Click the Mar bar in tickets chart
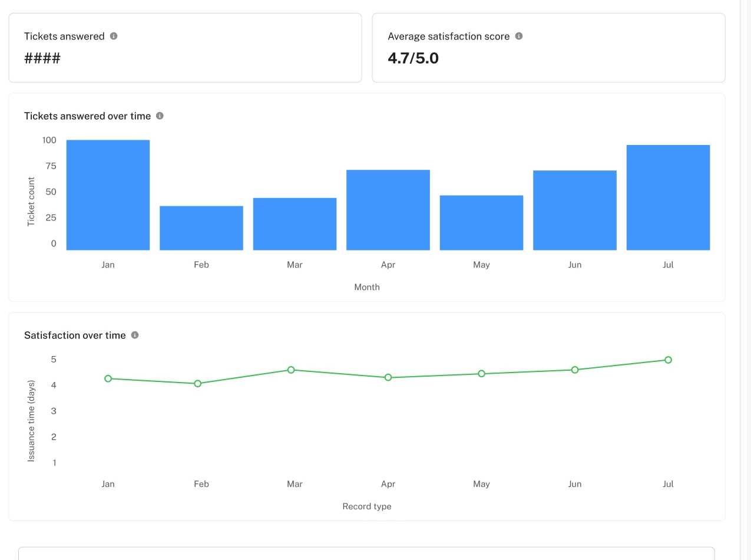751x560 pixels. point(295,224)
